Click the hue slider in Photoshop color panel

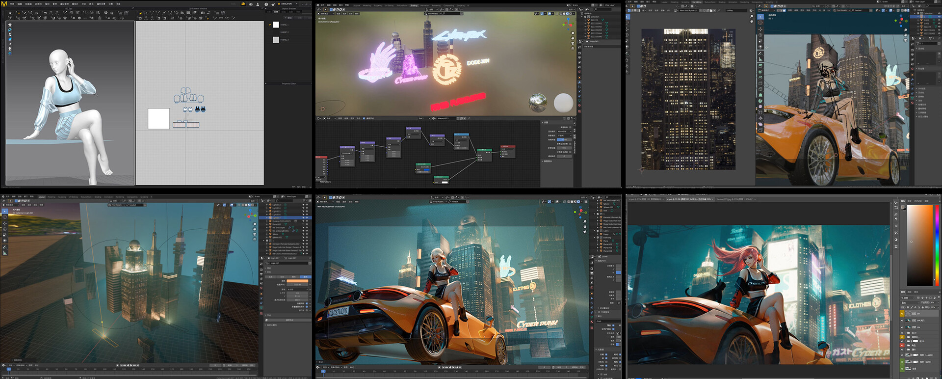click(937, 244)
